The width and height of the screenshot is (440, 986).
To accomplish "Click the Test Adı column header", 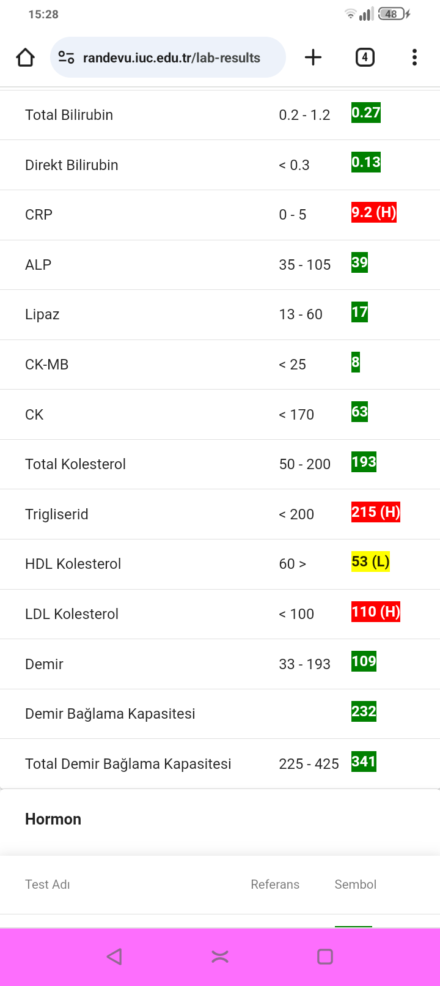I will coord(48,884).
